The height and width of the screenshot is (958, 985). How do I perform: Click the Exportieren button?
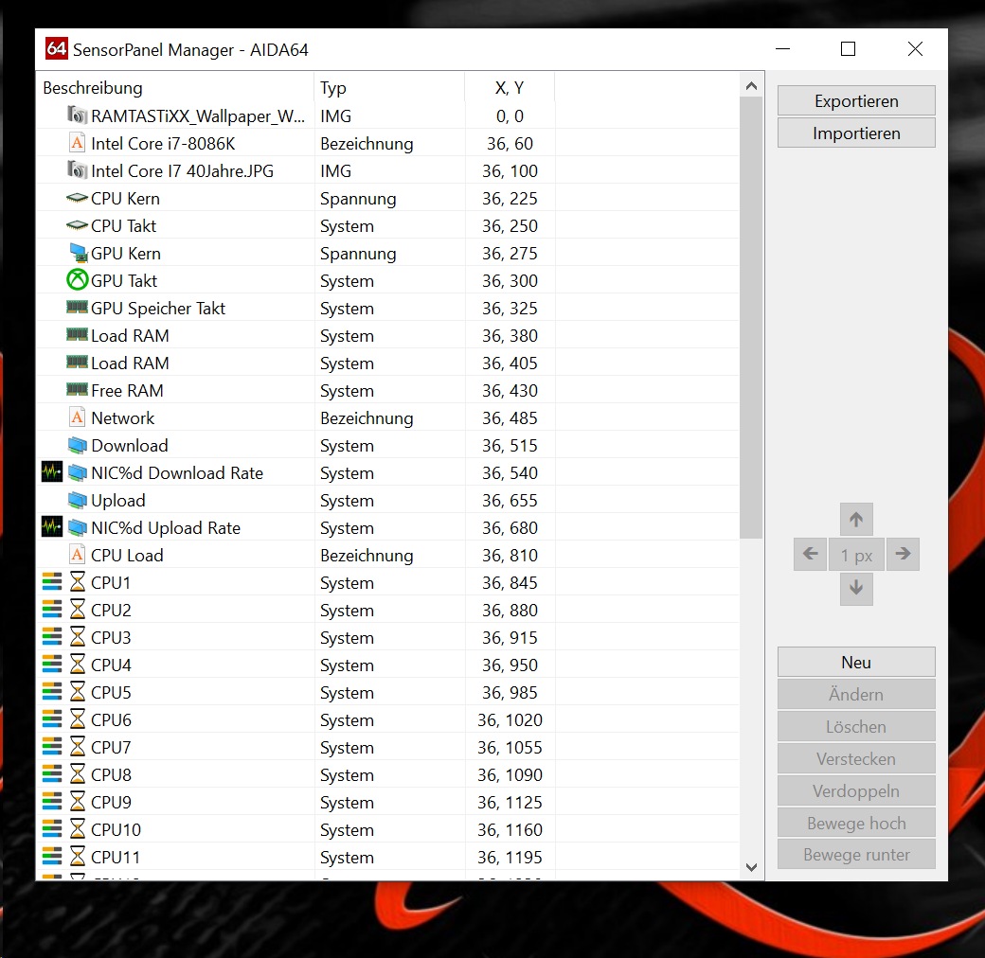[856, 101]
